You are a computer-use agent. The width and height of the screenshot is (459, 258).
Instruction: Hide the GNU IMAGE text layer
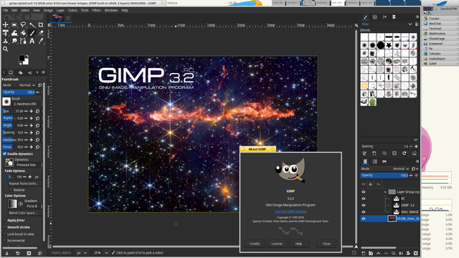364,212
